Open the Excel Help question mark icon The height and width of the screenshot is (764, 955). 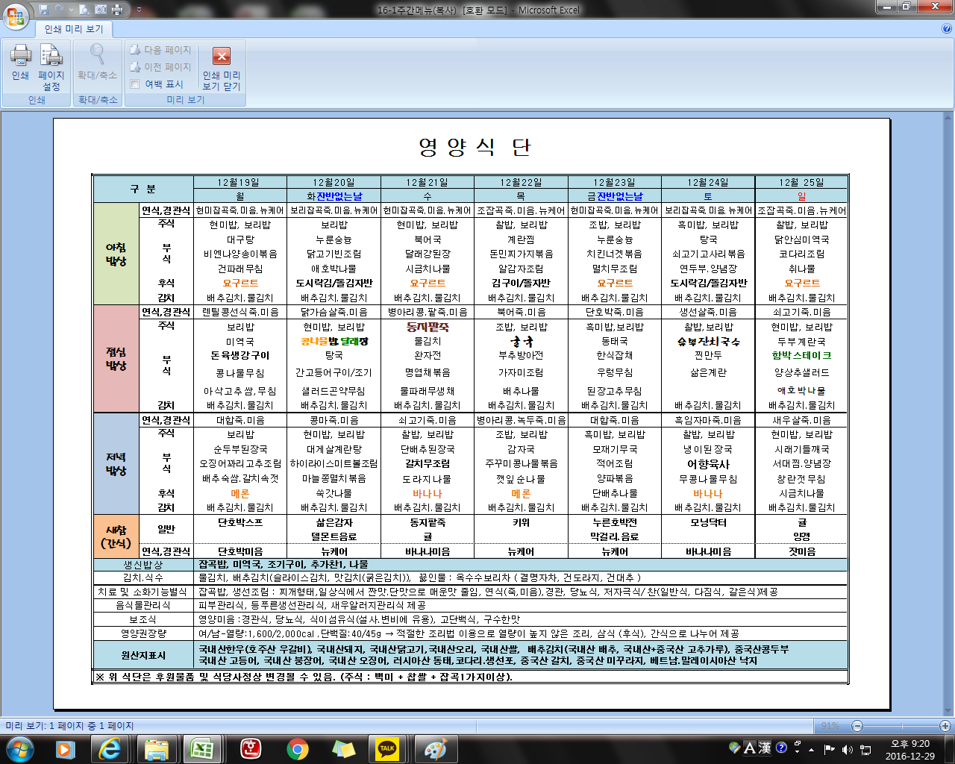coord(947,29)
